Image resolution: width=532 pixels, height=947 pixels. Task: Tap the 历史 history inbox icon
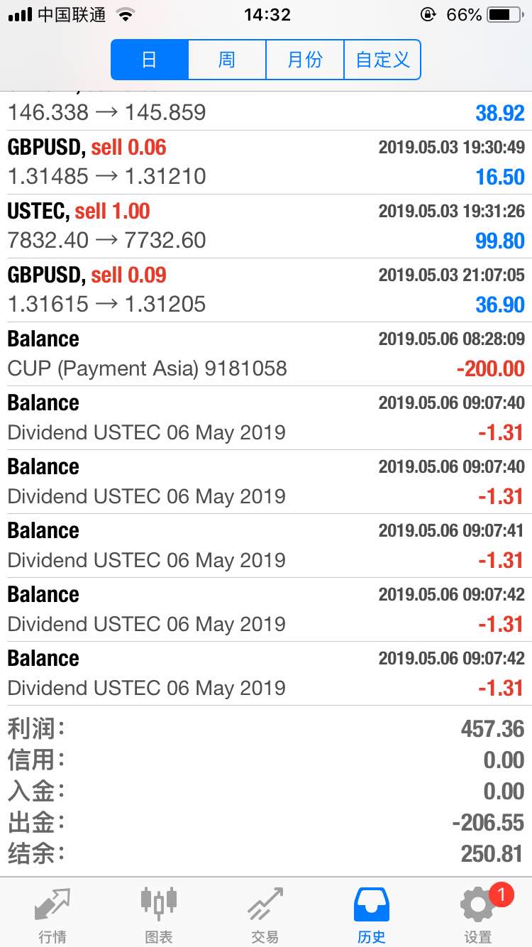pyautogui.click(x=372, y=904)
